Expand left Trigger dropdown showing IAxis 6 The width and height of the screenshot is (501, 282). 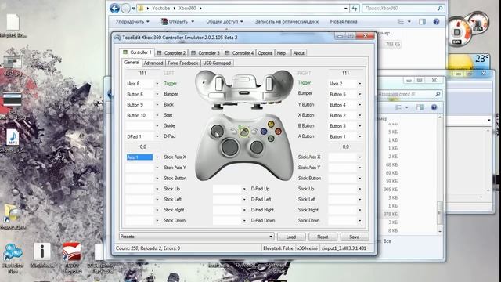(x=157, y=84)
